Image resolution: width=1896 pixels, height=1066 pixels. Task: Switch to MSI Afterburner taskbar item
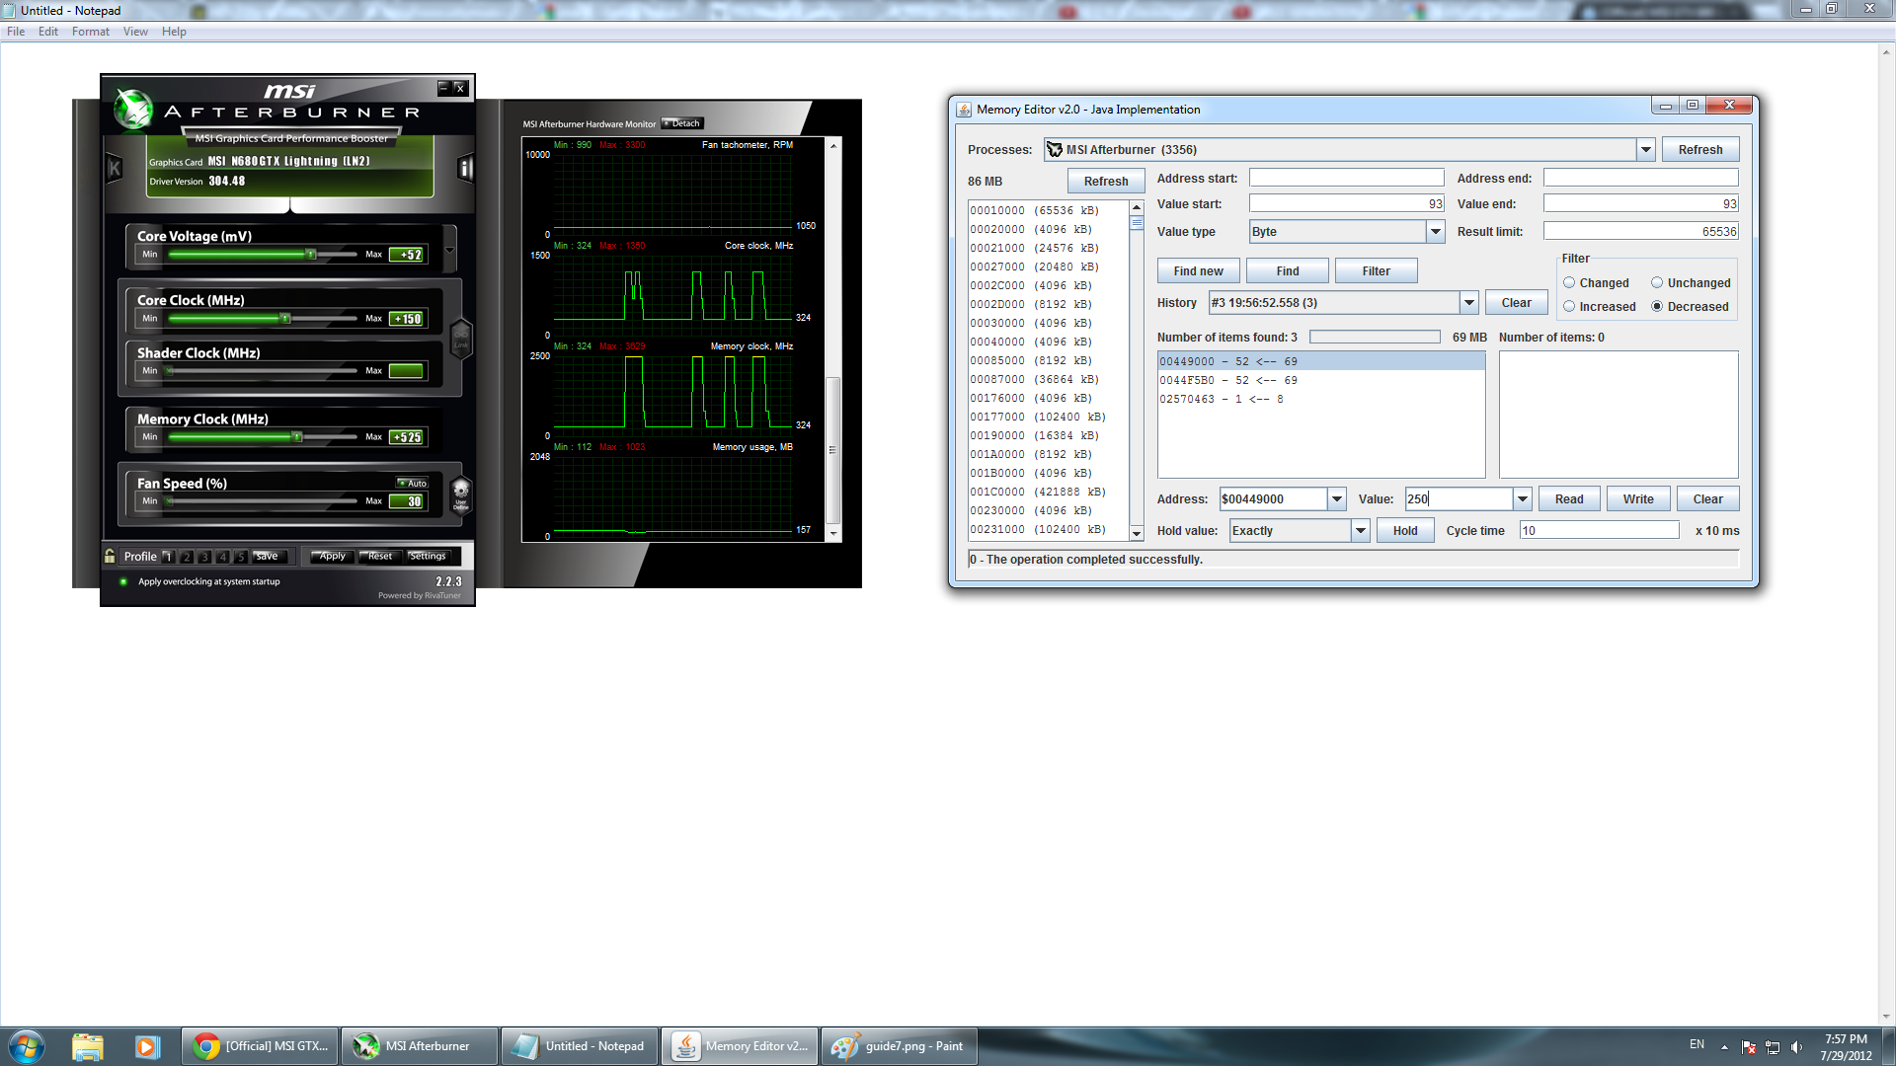(x=420, y=1046)
